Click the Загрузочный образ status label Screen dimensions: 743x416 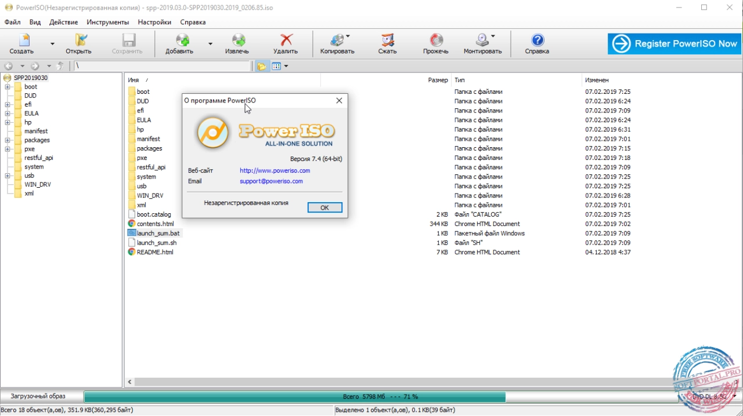(x=38, y=396)
